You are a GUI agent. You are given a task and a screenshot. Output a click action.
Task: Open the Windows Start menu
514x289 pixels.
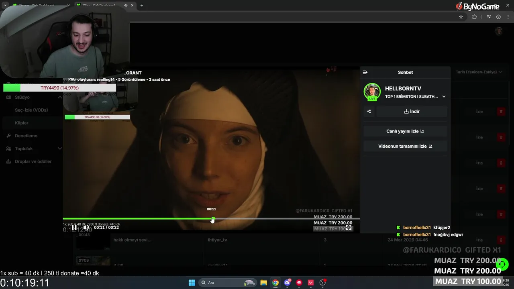tap(192, 283)
